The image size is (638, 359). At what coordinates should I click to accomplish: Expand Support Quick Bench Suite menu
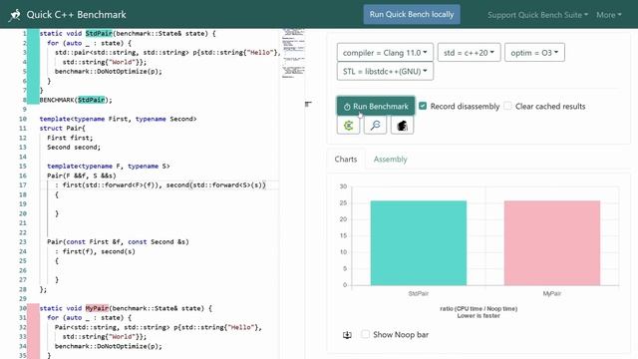[x=537, y=15]
